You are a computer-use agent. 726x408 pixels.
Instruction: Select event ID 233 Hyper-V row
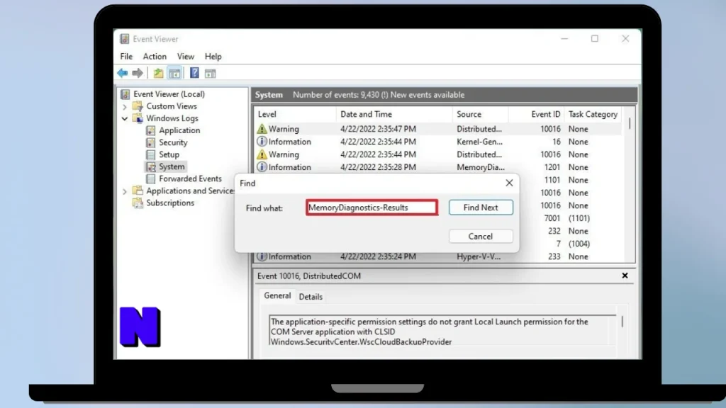tap(438, 256)
